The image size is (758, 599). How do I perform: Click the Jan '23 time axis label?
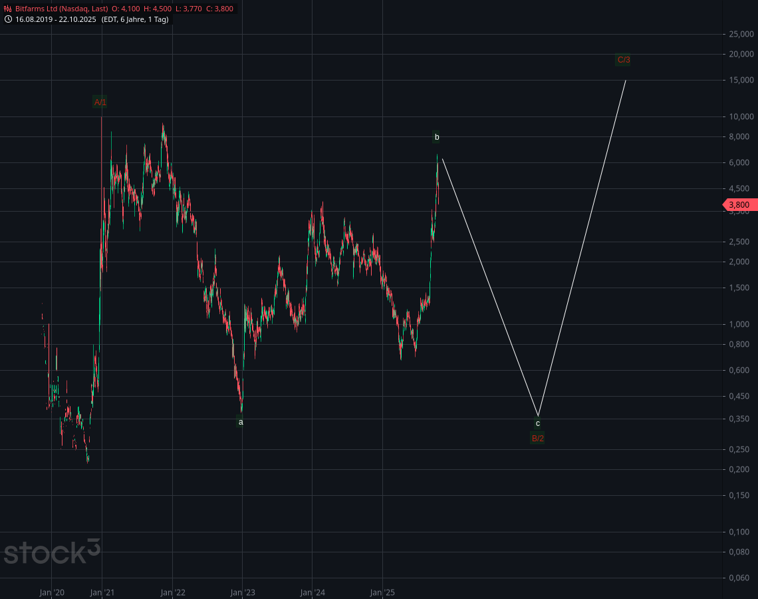click(242, 592)
